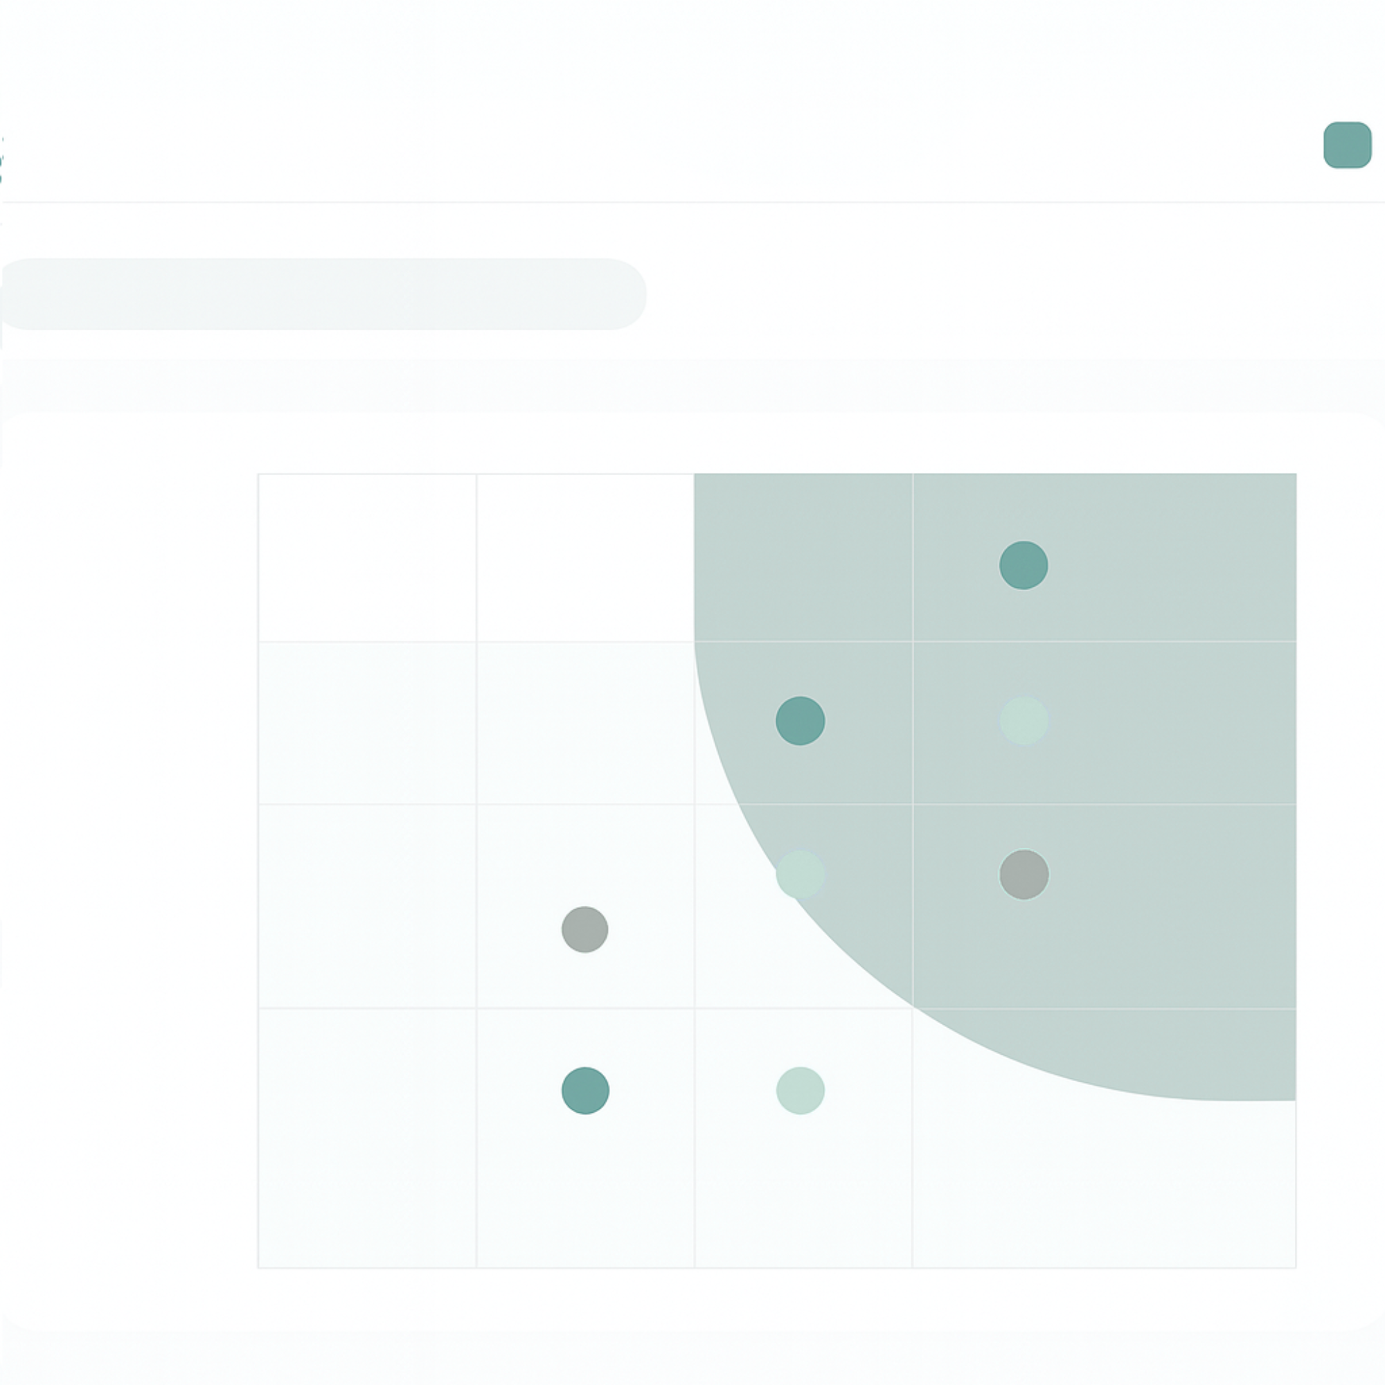This screenshot has width=1385, height=1385.
Task: Click the empty white top-left grid cell
Action: tap(367, 557)
